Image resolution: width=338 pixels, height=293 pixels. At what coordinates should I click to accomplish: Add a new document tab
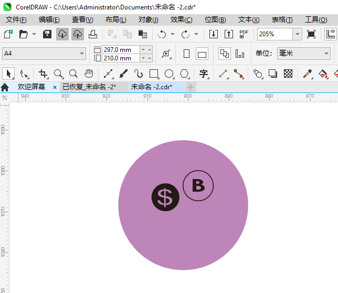(191, 87)
